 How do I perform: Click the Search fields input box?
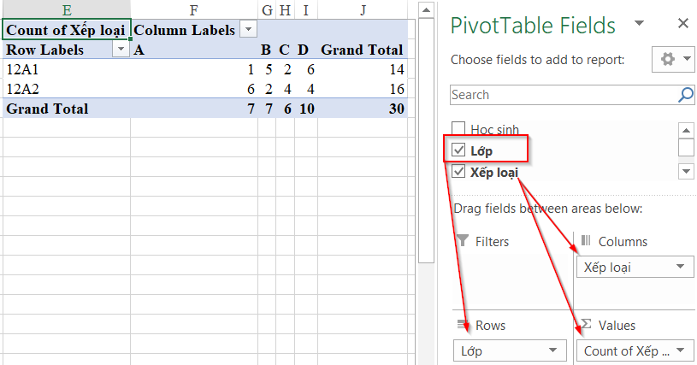coord(564,95)
